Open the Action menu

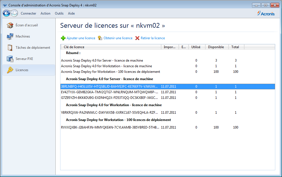45,13
